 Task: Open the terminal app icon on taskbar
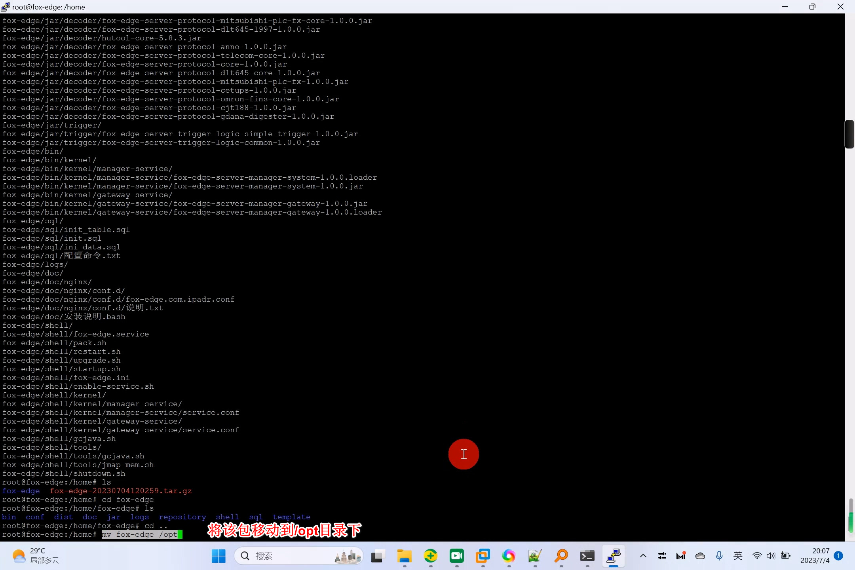587,556
